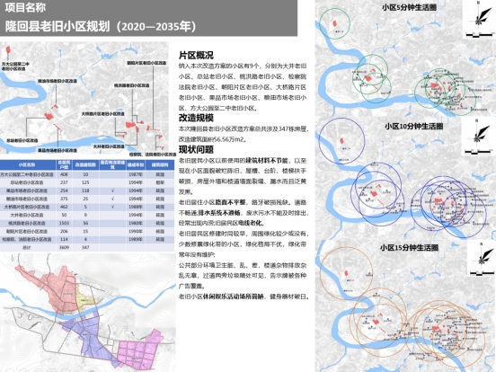Click the checkmark in the 大桥路片区老旧小区改造 row

pos(112,207)
